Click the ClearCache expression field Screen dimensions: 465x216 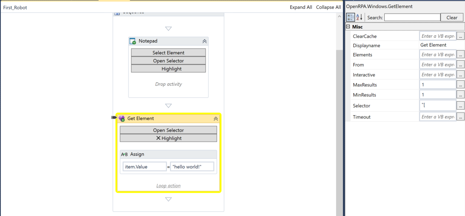(438, 36)
